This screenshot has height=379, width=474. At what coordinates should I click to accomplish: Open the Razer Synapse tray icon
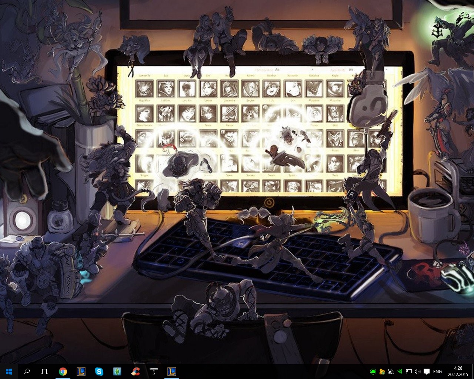pos(400,372)
